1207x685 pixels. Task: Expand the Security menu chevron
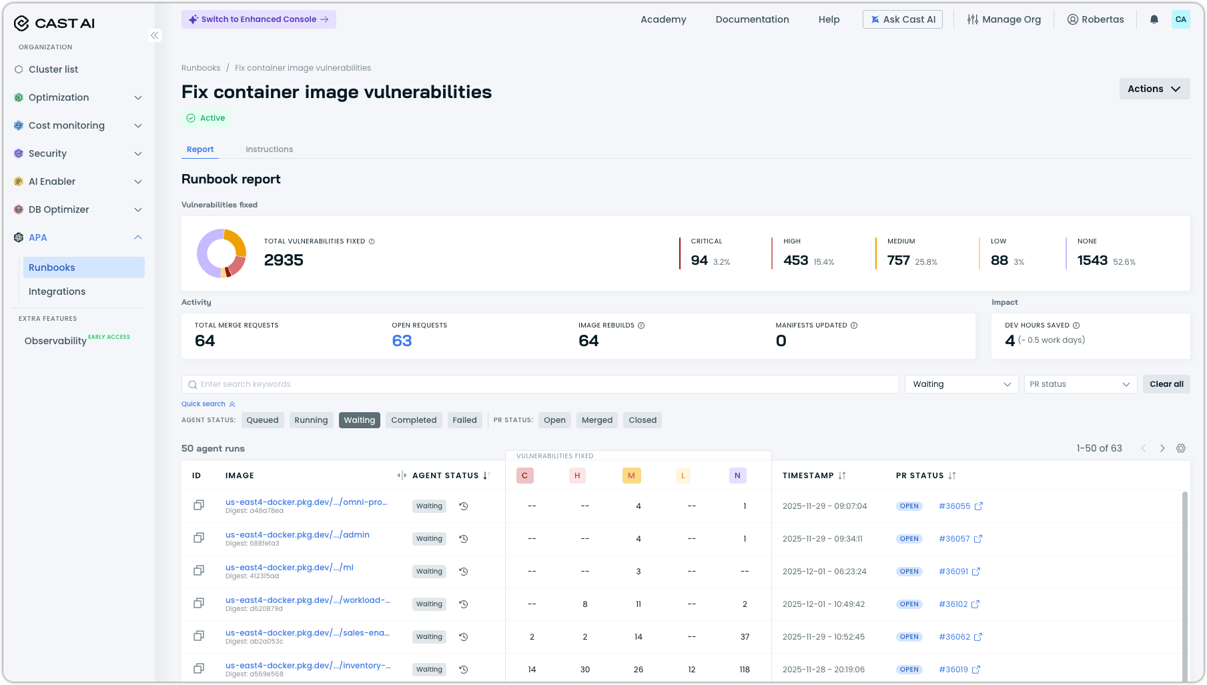[138, 153]
